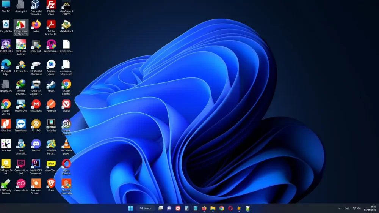379x213 pixels.
Task: Open Notepad from the taskbar
Action: 195,208
